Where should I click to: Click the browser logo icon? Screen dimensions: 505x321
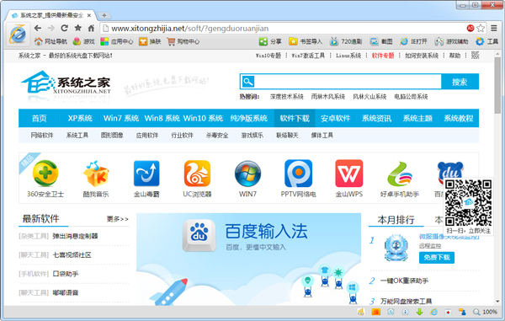coord(18,34)
